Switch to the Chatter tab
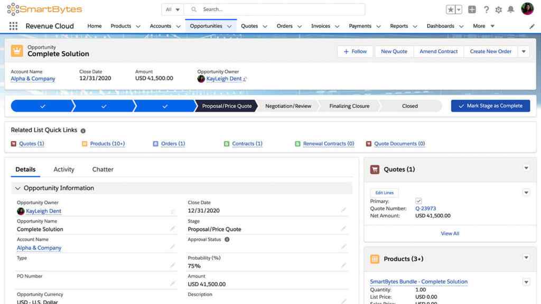Image resolution: width=541 pixels, height=304 pixels. click(x=103, y=169)
